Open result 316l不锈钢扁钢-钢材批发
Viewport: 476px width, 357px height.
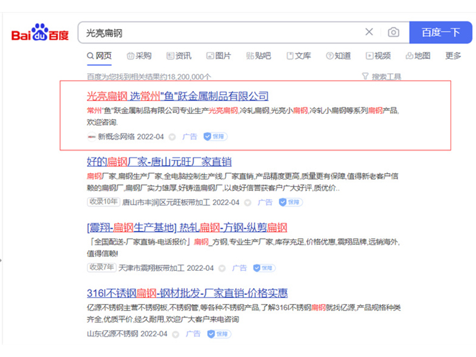[187, 293]
